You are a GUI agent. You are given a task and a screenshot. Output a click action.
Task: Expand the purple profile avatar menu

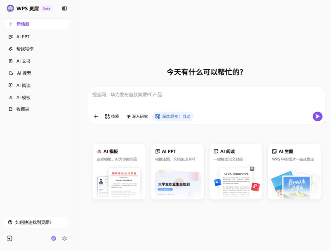[53, 238]
